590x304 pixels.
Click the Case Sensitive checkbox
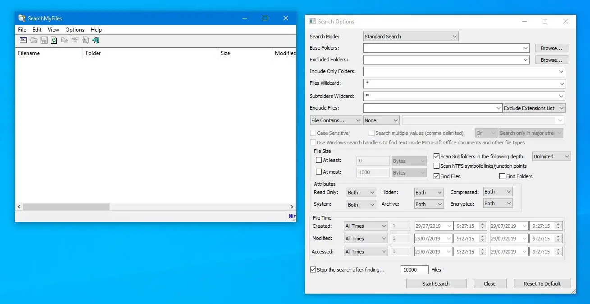point(313,133)
